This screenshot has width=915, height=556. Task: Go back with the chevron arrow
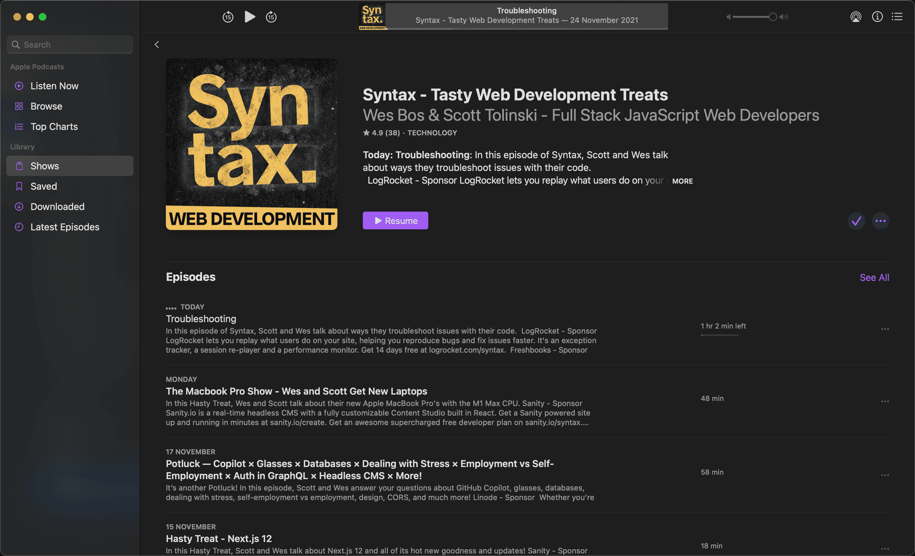click(x=157, y=44)
